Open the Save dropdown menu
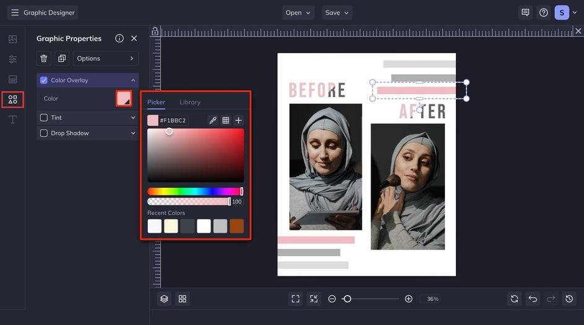The width and height of the screenshot is (584, 325). (337, 12)
